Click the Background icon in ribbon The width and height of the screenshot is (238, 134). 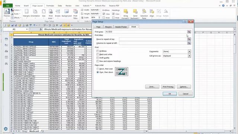point(67,12)
